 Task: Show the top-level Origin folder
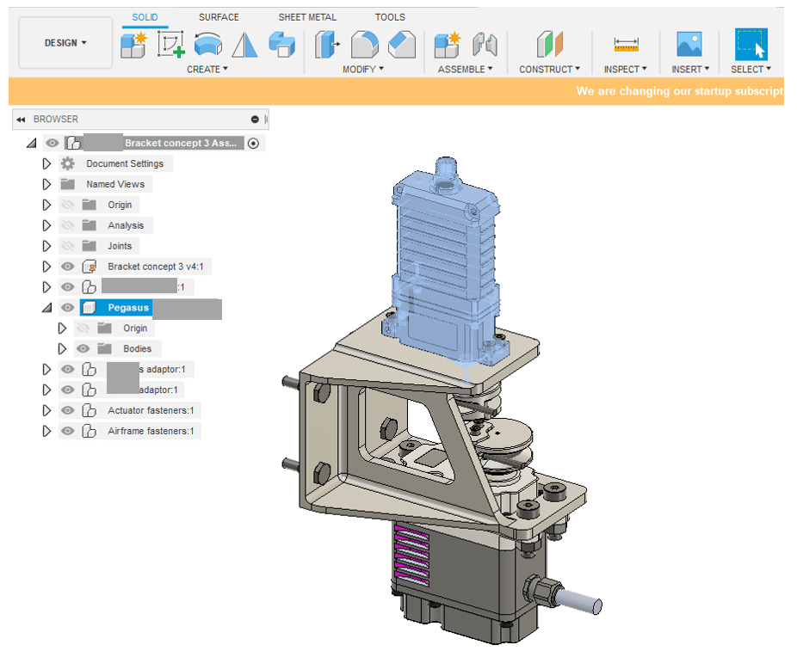(x=68, y=206)
